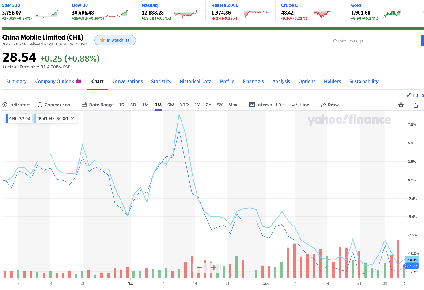Viewport: 424px width, 290px height.
Task: Zoom out using the minus button
Action: point(200,267)
